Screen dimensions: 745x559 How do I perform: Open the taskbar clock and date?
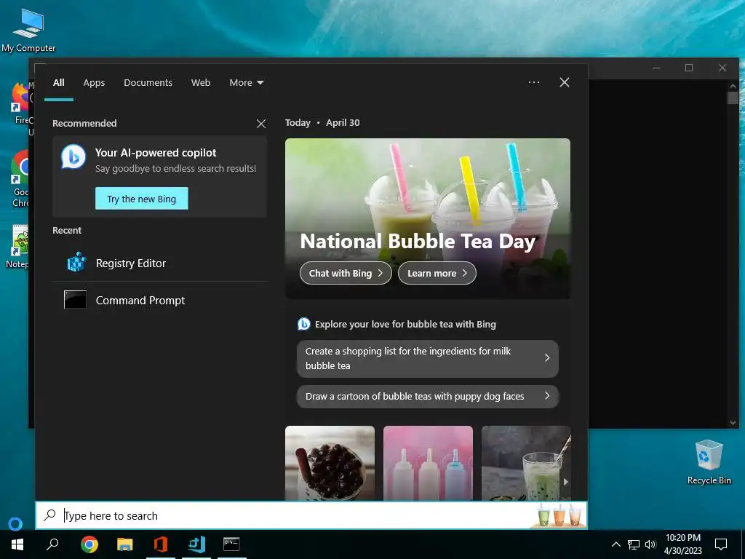click(682, 544)
